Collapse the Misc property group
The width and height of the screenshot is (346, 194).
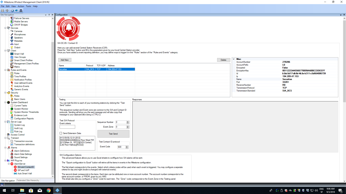[234, 59]
